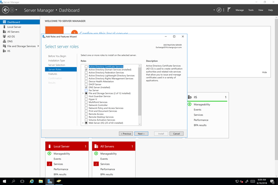Click the Previous button in the wizard
This screenshot has width=278, height=185.
(x=126, y=133)
